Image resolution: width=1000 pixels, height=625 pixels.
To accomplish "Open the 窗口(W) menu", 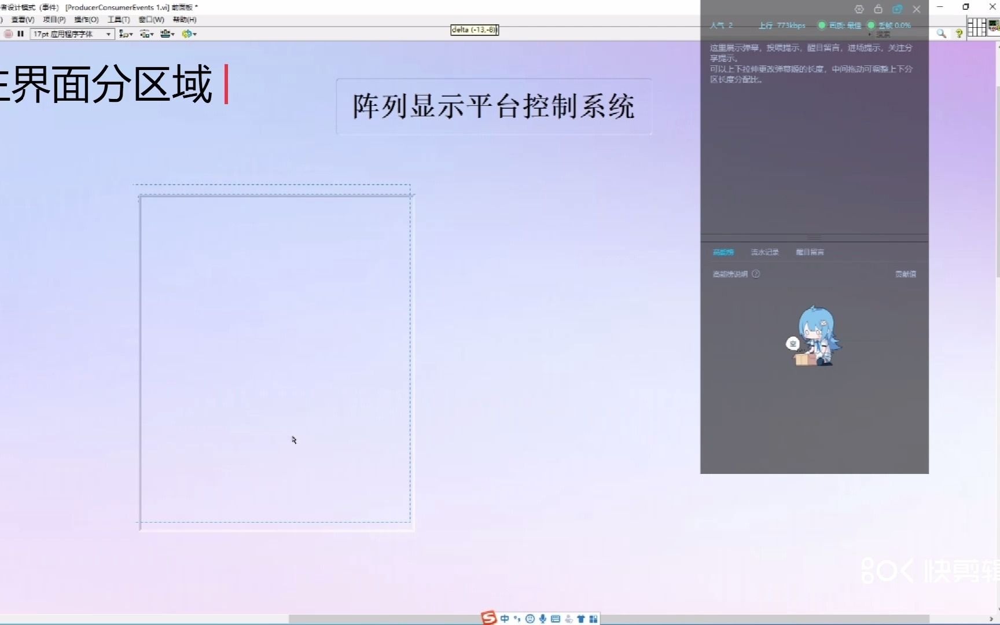I will coord(151,20).
